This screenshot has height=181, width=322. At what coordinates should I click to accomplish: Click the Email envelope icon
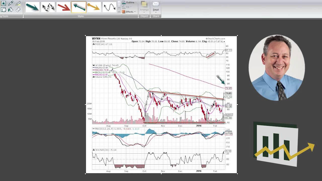point(156,4)
